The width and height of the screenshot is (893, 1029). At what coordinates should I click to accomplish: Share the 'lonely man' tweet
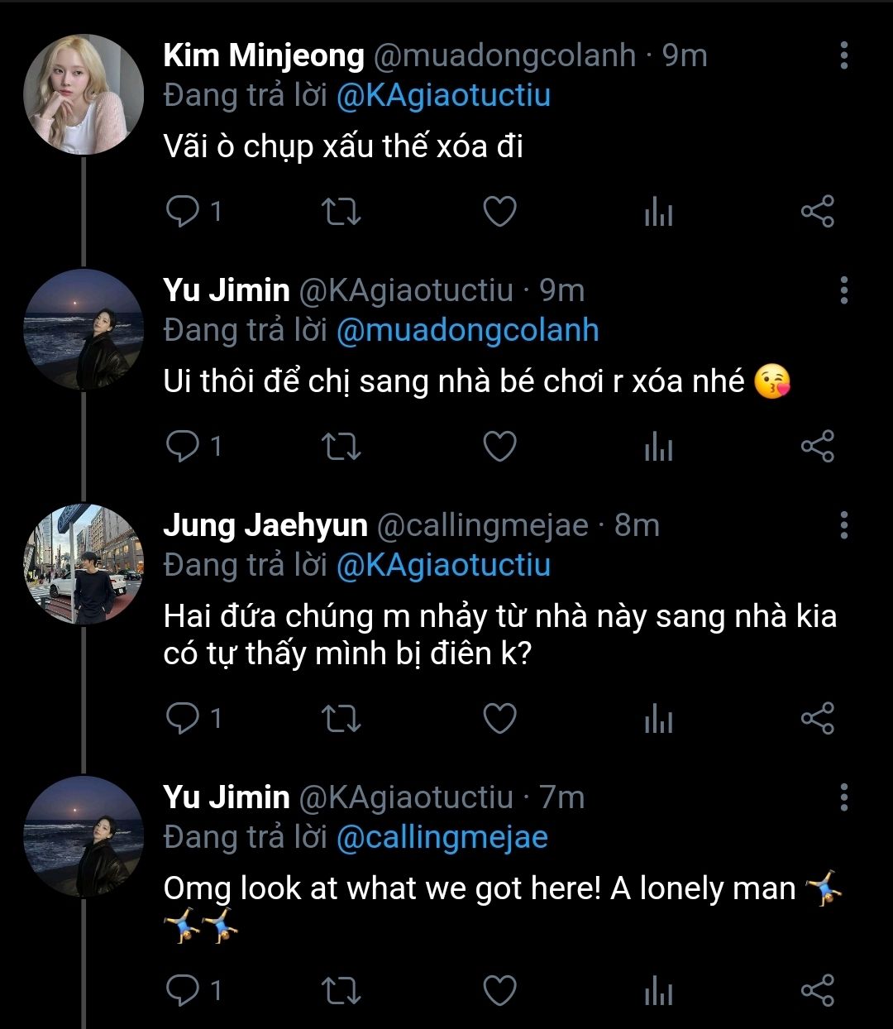click(x=817, y=989)
